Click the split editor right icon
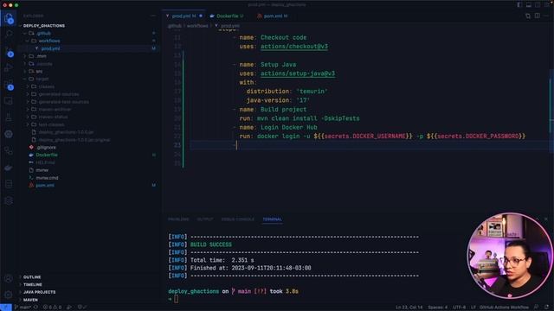The height and width of the screenshot is (311, 554). pyautogui.click(x=537, y=16)
